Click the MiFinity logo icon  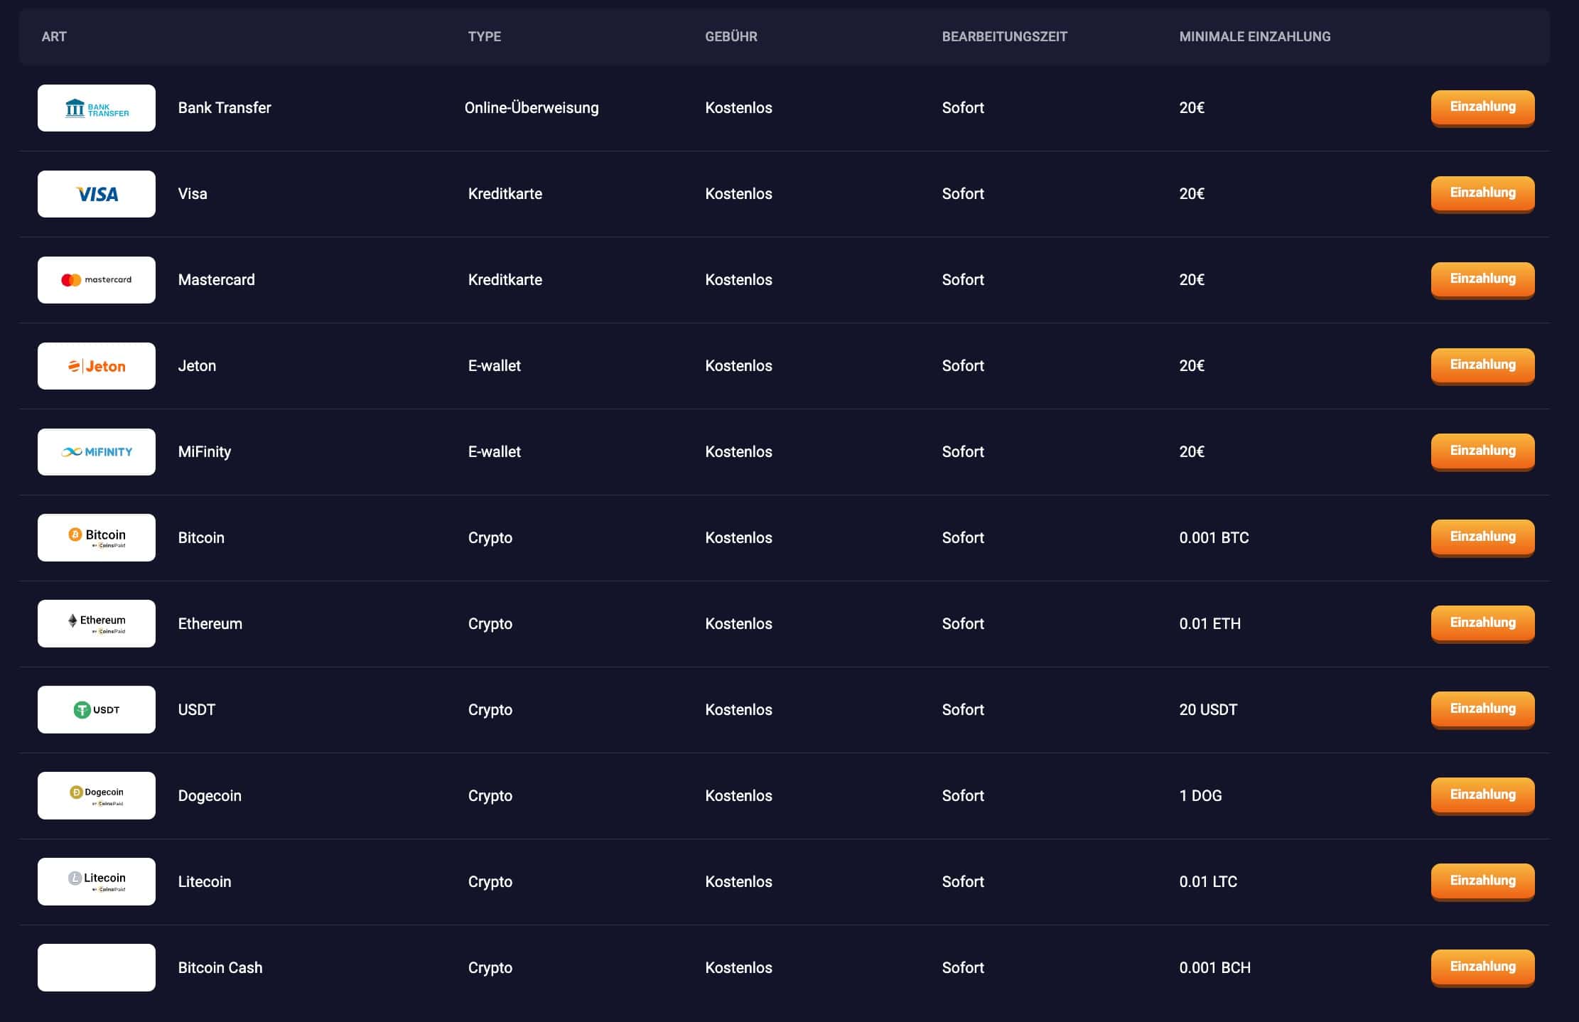pyautogui.click(x=97, y=452)
